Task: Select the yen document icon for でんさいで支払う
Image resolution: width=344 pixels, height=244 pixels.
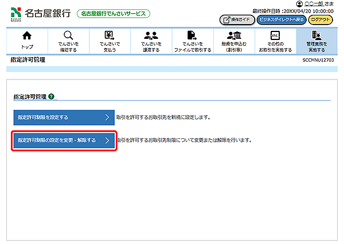Action: (109, 36)
